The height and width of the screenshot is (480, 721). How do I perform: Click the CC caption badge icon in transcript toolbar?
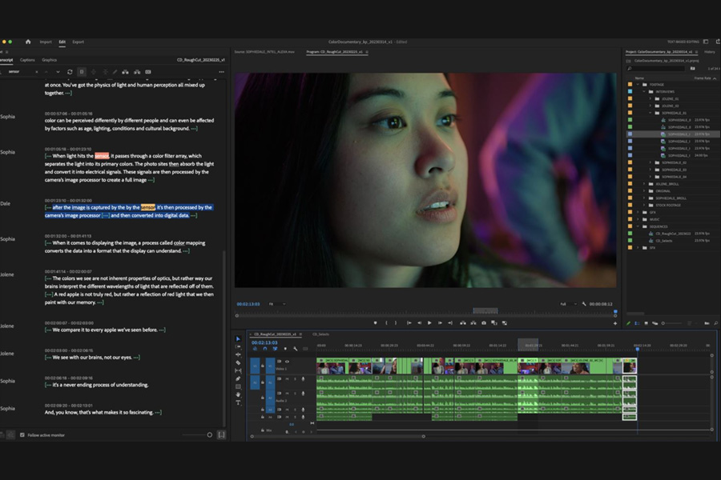click(148, 70)
